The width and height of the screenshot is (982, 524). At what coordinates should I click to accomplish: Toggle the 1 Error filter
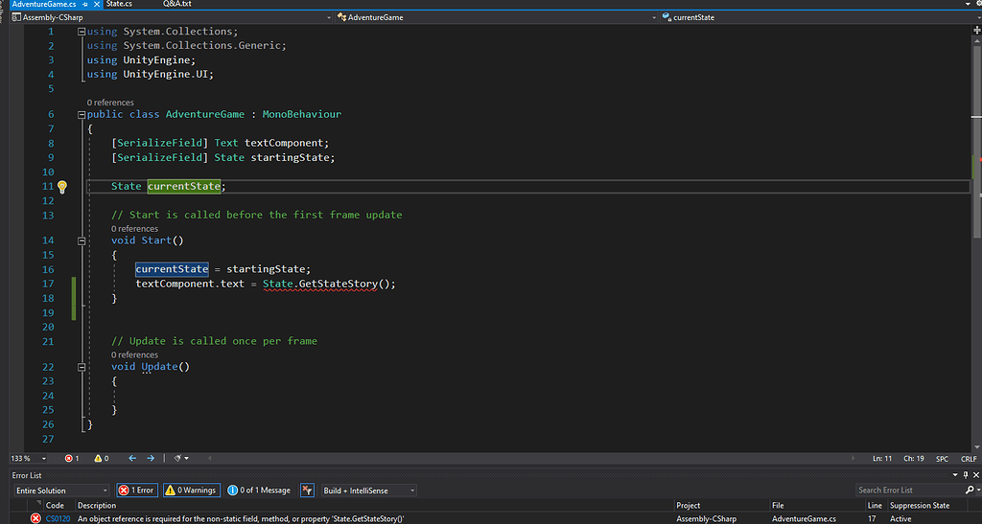click(x=136, y=490)
